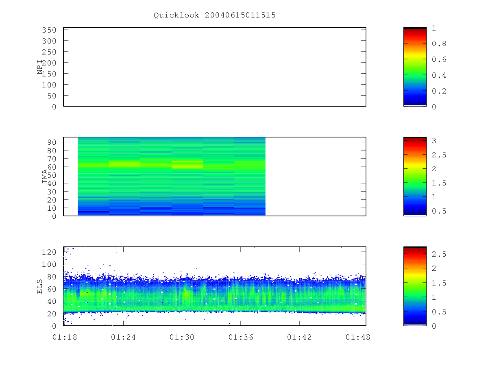Click the 10 tick on IMA axis
Image resolution: width=488 pixels, height=366 pixels.
click(x=52, y=208)
